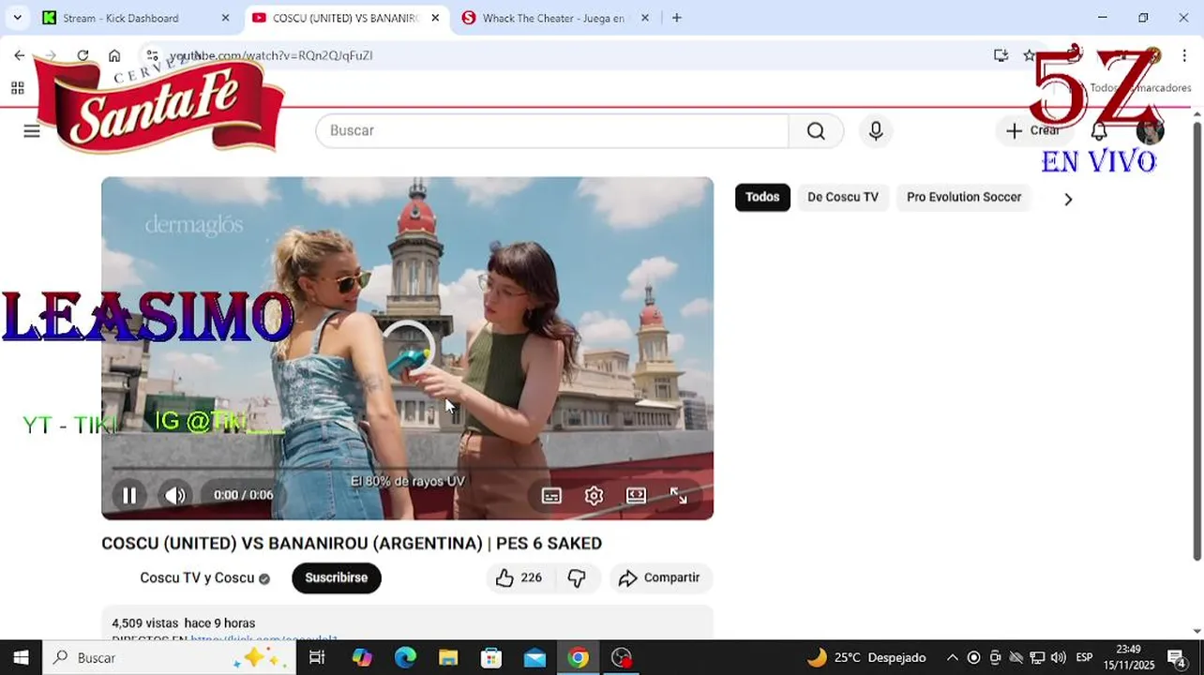Screen dimensions: 1204x675
Task: Start voice search with the microphone icon
Action: tap(876, 130)
